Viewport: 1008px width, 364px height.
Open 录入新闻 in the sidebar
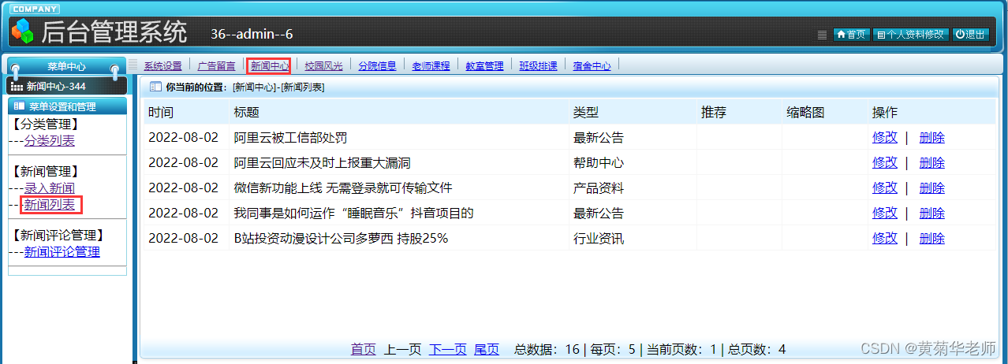tap(49, 188)
